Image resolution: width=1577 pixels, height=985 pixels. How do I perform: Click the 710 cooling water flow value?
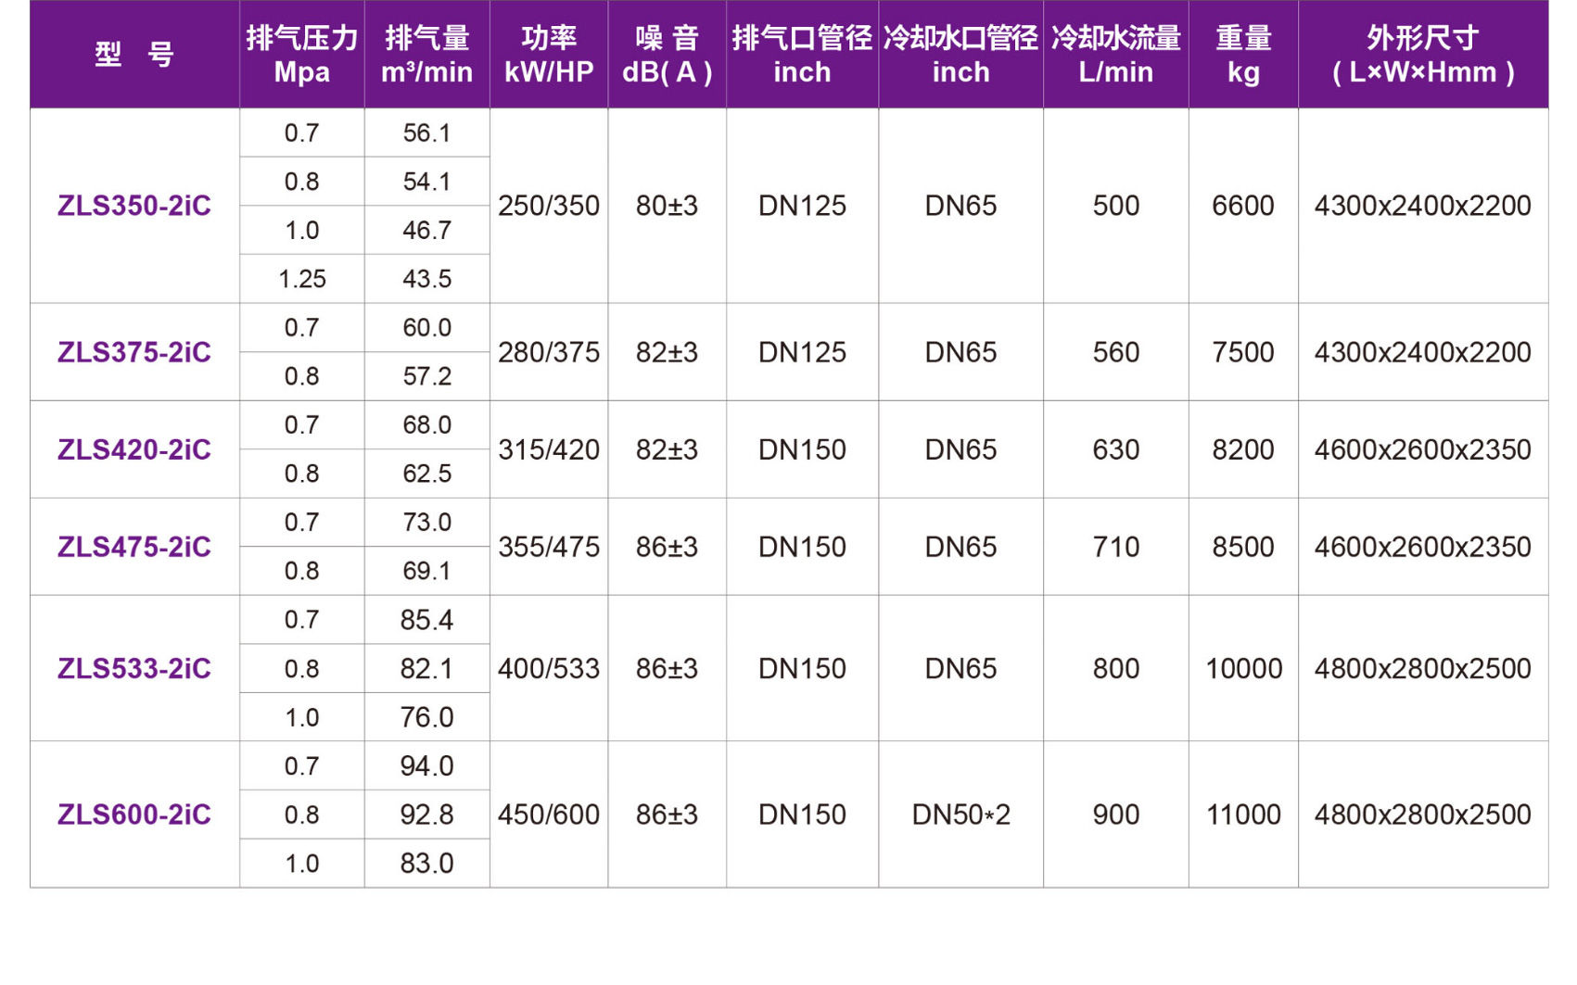tap(1116, 547)
